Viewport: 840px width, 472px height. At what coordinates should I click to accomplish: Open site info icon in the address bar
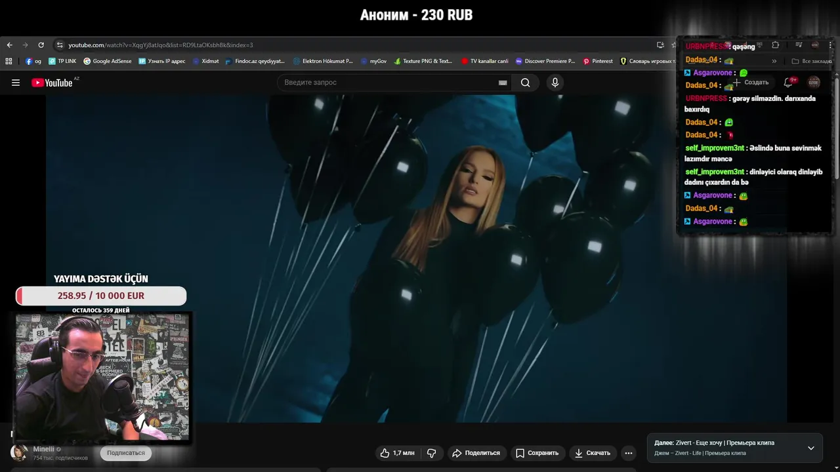point(60,45)
